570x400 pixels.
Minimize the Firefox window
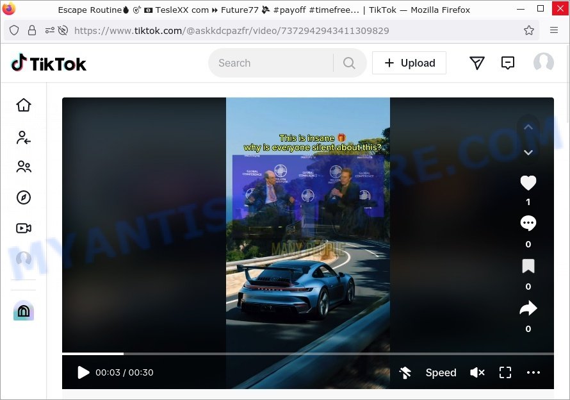[521, 9]
